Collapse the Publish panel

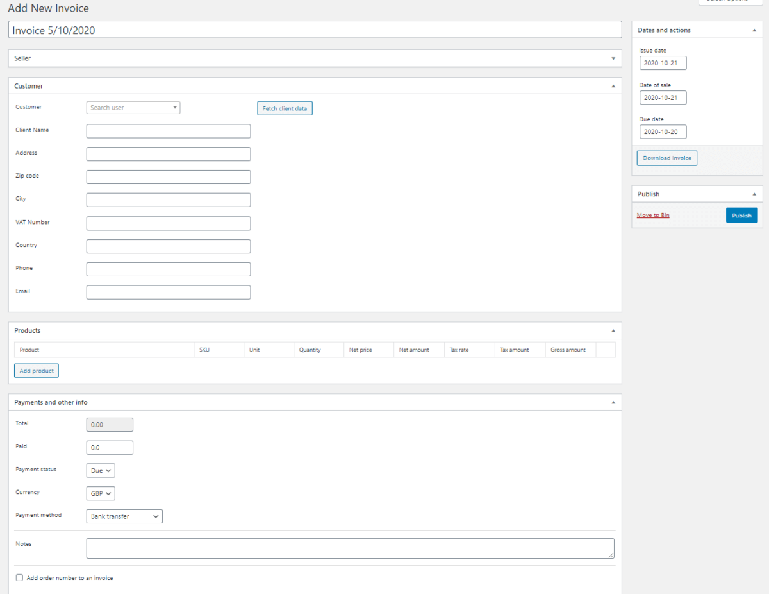pos(754,194)
